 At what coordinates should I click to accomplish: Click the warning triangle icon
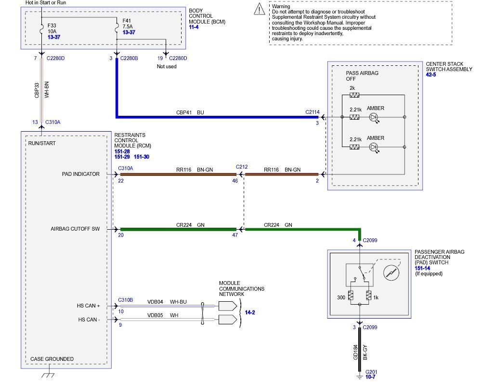click(260, 9)
